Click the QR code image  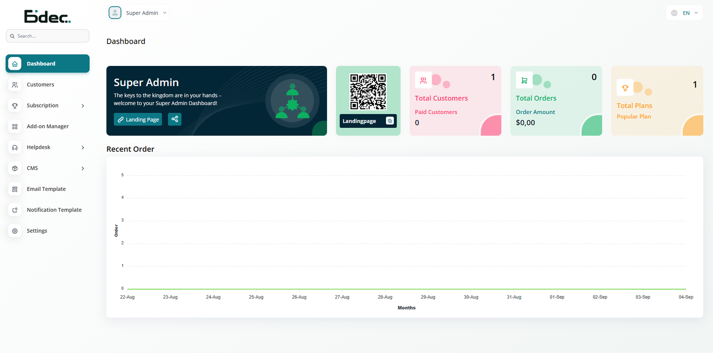[368, 92]
